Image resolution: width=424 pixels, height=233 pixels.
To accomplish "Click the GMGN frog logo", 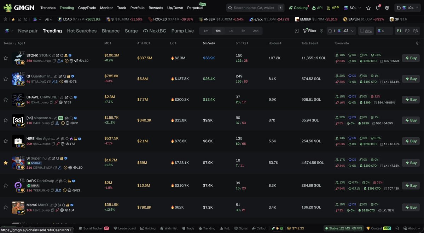I will point(7,7).
